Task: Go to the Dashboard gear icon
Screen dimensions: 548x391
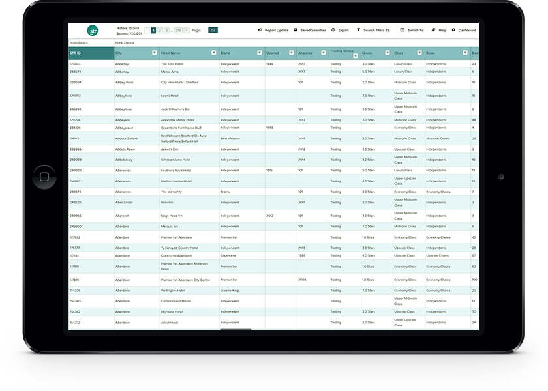Action: pos(453,30)
